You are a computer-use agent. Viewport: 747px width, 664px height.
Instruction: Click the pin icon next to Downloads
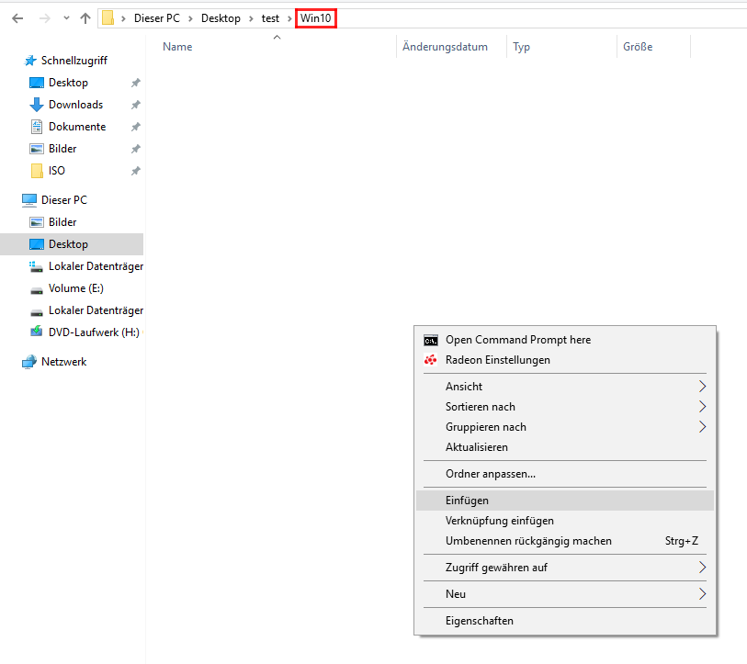(x=136, y=105)
